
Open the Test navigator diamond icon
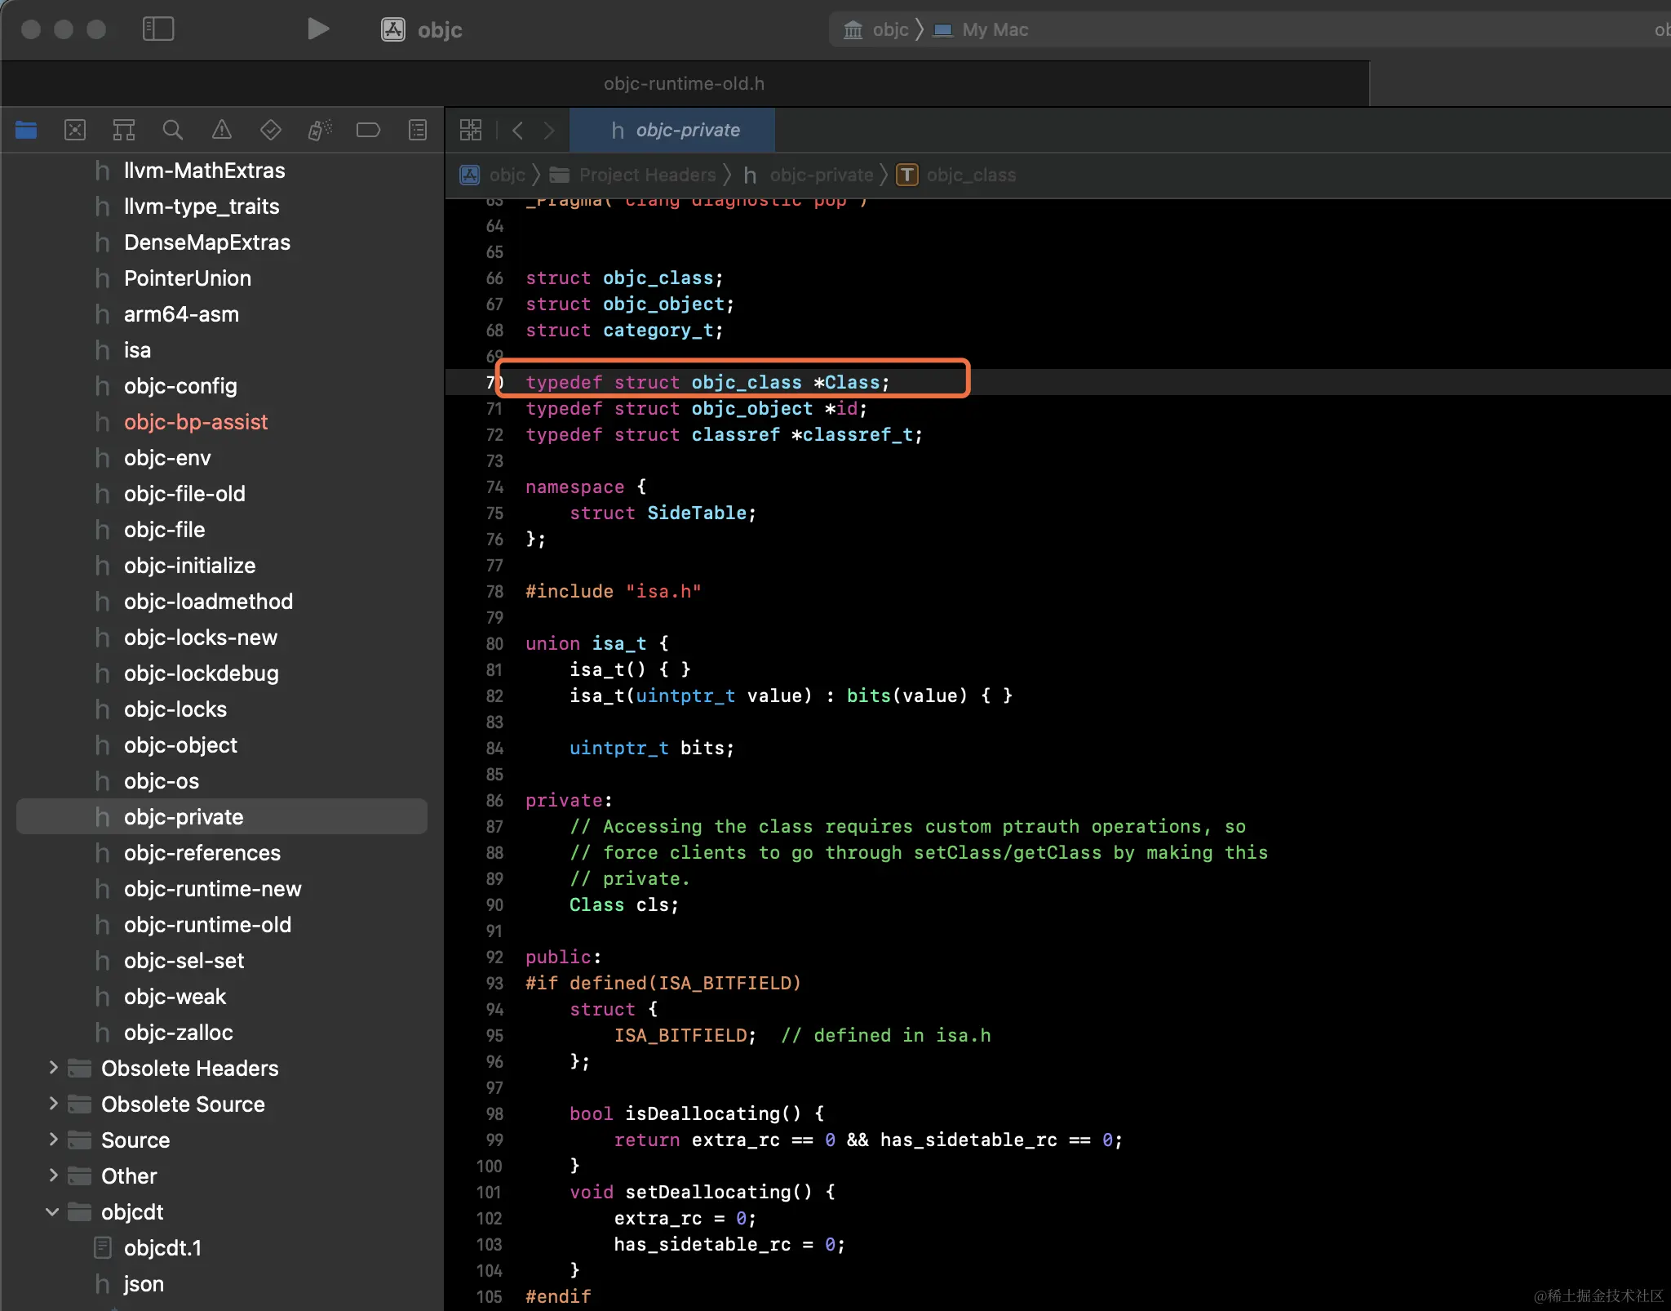point(270,130)
